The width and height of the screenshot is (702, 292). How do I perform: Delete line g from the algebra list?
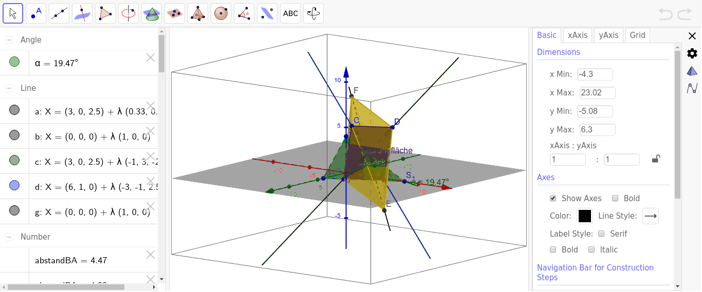[151, 206]
